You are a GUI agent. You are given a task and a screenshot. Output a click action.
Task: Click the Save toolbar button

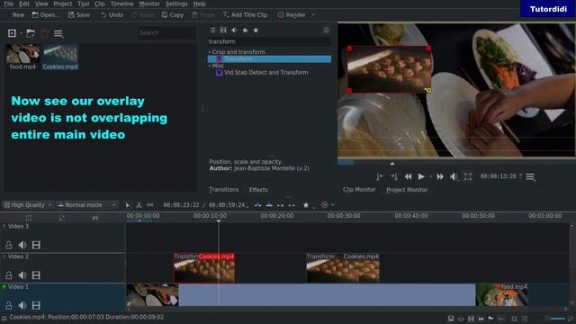79,15
